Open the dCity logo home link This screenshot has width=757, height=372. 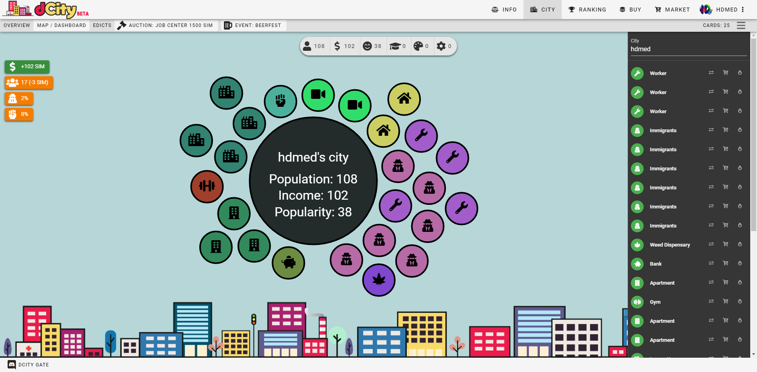pyautogui.click(x=46, y=10)
